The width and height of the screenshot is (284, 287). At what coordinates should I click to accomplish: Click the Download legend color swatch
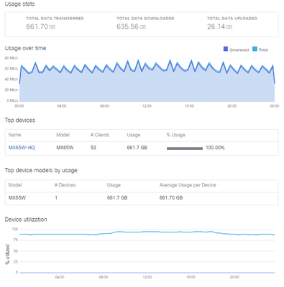pos(226,49)
